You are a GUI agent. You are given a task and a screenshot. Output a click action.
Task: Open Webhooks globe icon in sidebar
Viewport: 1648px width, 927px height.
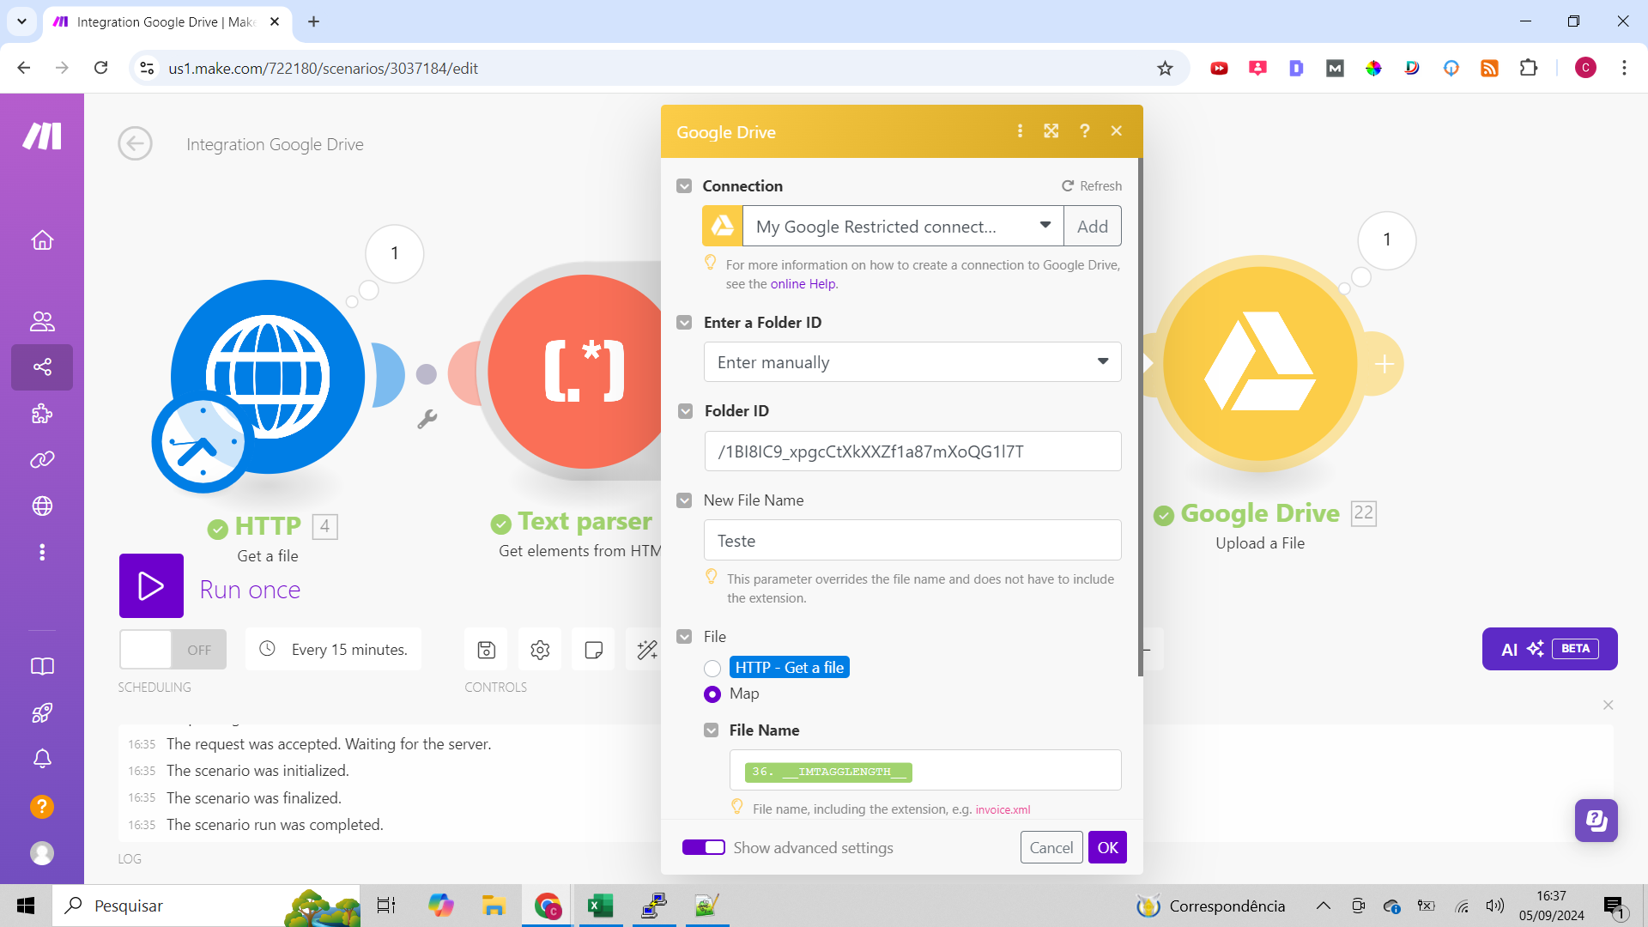pos(42,506)
